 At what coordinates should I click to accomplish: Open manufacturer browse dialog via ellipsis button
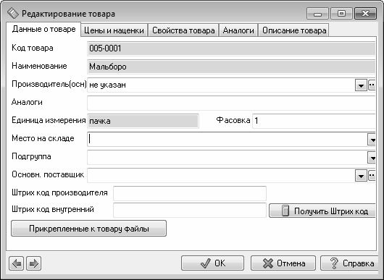click(x=372, y=85)
